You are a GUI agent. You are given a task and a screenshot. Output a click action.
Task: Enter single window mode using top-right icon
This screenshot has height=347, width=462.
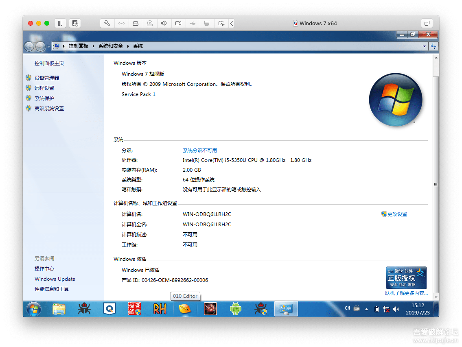[x=427, y=23]
